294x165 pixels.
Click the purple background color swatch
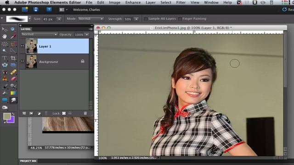pos(11,120)
